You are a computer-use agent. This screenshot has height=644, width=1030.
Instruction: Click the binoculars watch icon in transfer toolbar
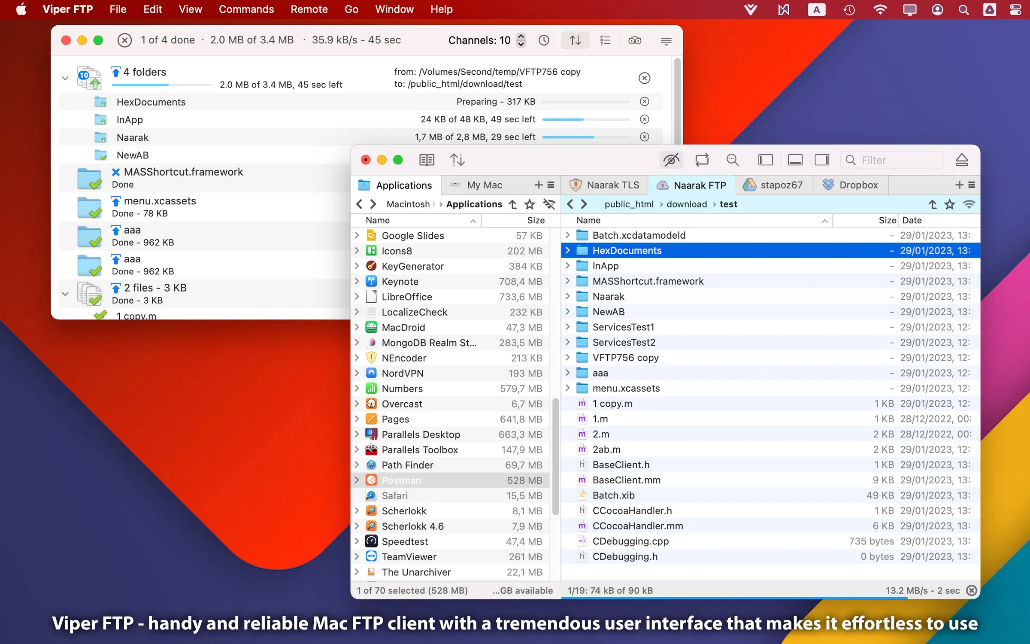coord(635,40)
